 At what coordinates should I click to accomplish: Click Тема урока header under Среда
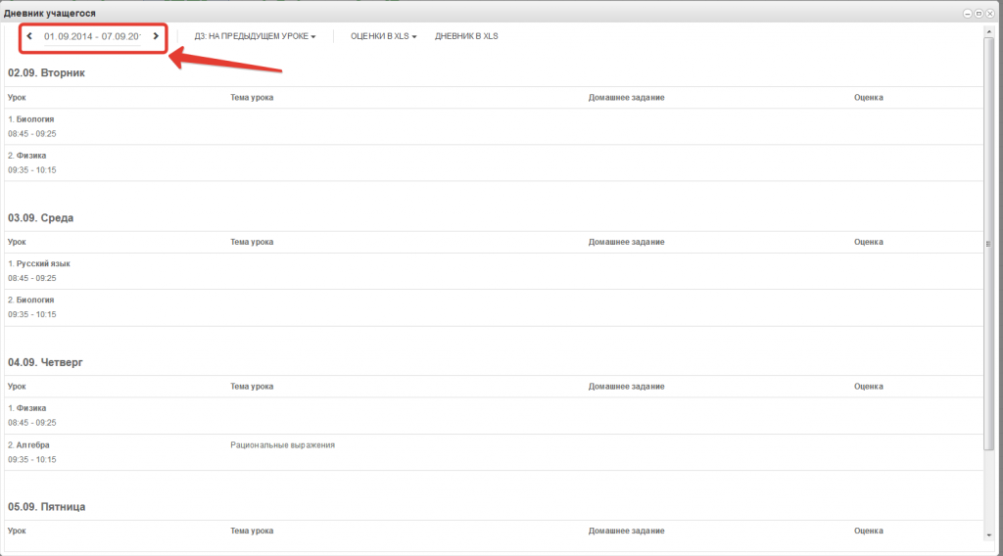(252, 242)
